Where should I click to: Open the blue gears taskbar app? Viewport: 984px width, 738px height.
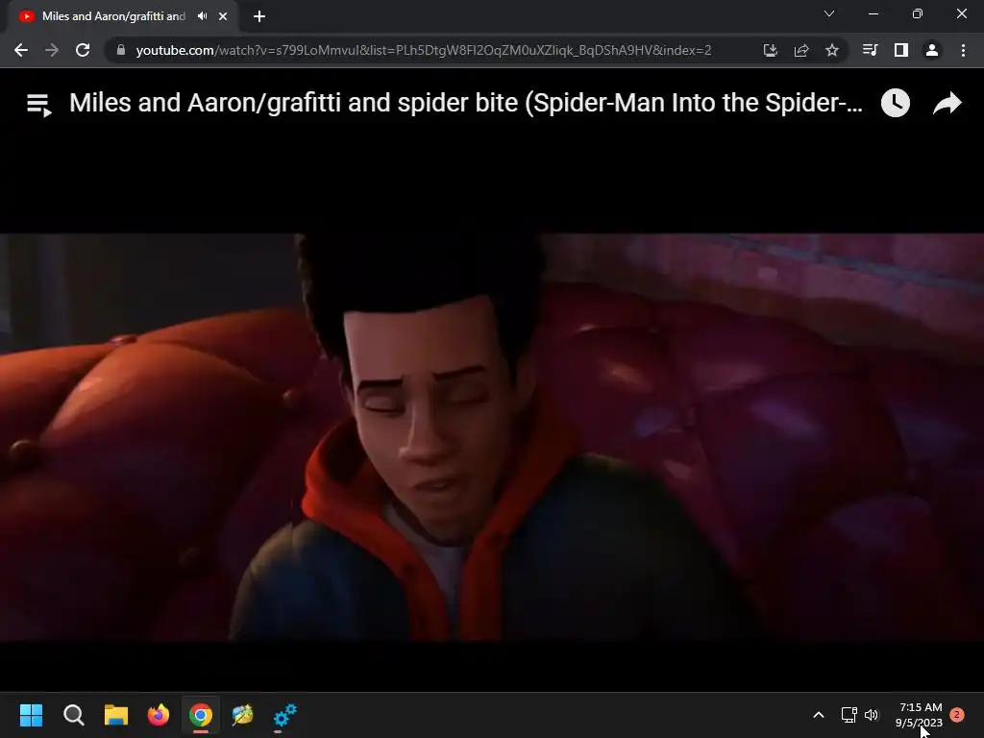tap(284, 715)
